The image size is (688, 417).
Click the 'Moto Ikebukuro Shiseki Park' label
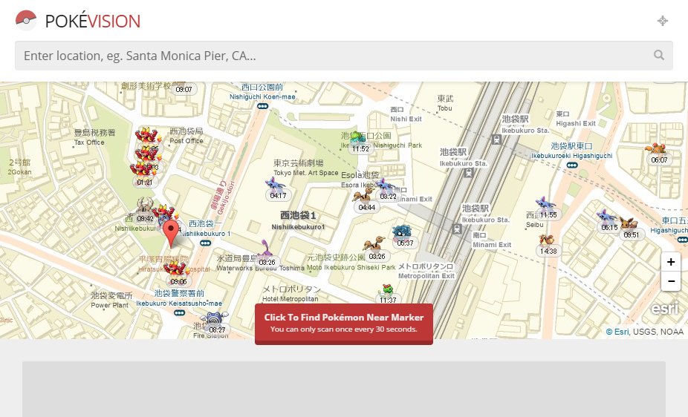click(351, 267)
